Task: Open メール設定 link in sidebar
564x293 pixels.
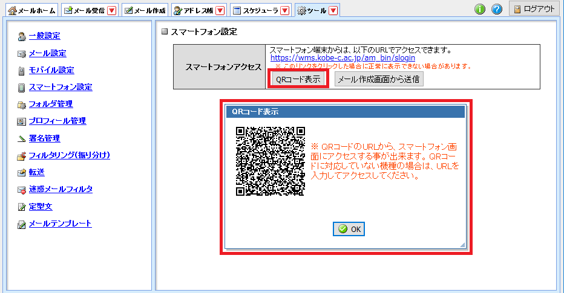Action: point(47,53)
